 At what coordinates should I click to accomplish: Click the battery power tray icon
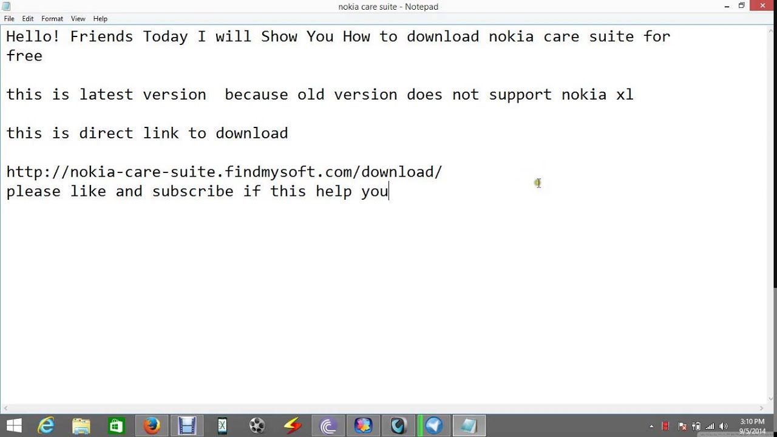click(x=696, y=426)
